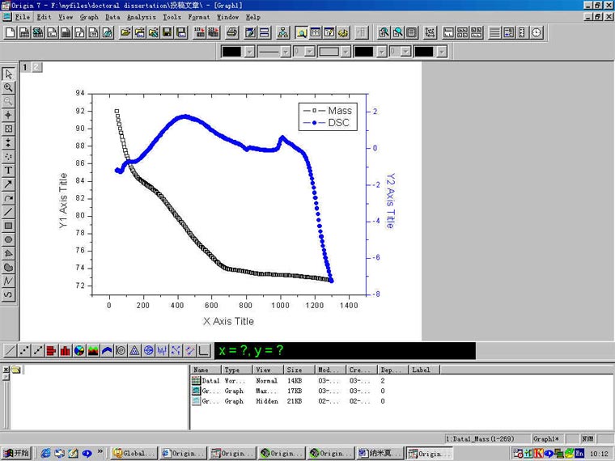Click the Save Project floppy disk icon

pos(167,32)
